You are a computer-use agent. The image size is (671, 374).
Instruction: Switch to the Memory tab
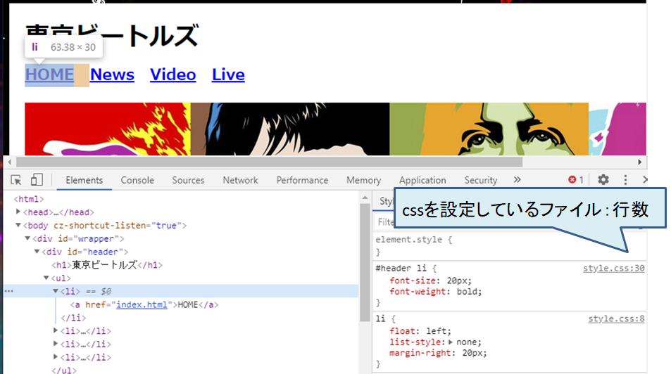click(x=363, y=181)
